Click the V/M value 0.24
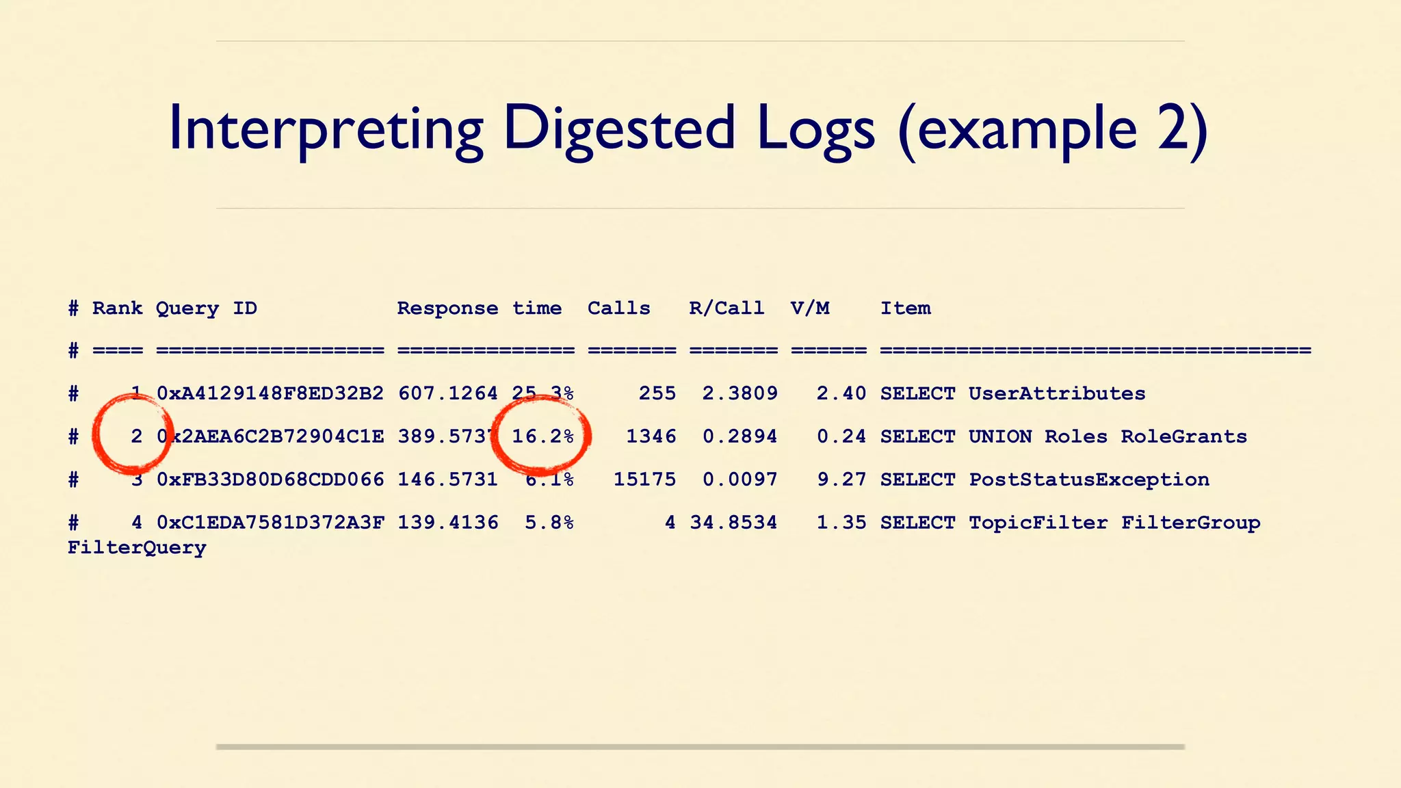Viewport: 1401px width, 788px height. tap(841, 436)
